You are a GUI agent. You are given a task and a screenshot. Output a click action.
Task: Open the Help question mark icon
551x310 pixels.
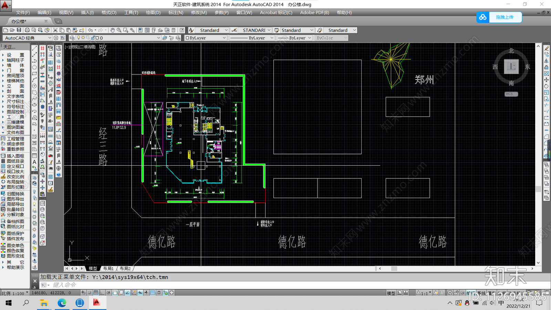(182, 30)
